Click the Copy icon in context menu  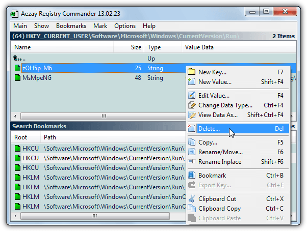(x=191, y=142)
